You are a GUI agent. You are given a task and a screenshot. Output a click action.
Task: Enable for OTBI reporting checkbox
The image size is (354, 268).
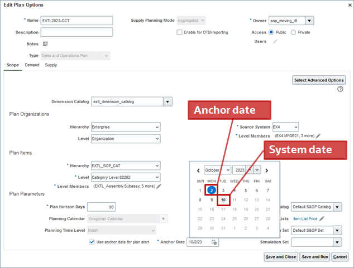tap(179, 32)
